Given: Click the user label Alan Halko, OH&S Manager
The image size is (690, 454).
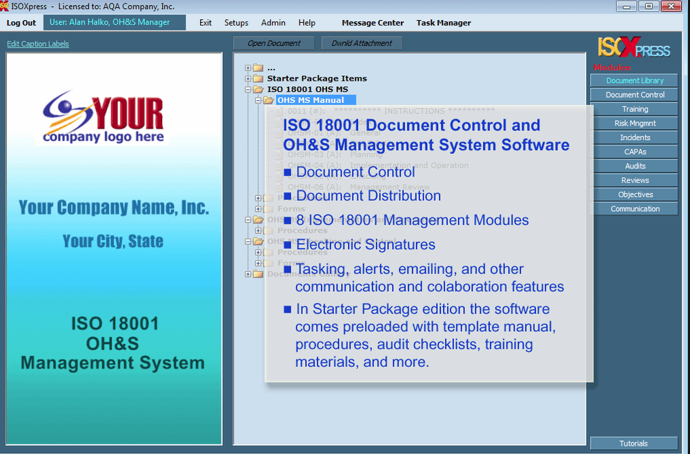Looking at the screenshot, I should [115, 23].
